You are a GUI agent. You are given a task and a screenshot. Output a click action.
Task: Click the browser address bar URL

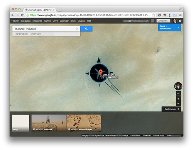[x=90, y=15]
